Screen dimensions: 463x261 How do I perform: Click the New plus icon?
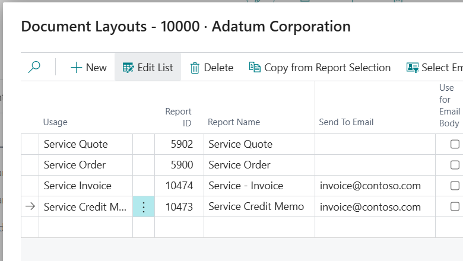click(76, 68)
